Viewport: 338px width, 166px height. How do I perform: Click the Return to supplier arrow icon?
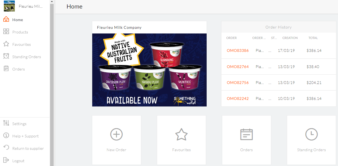[6, 148]
